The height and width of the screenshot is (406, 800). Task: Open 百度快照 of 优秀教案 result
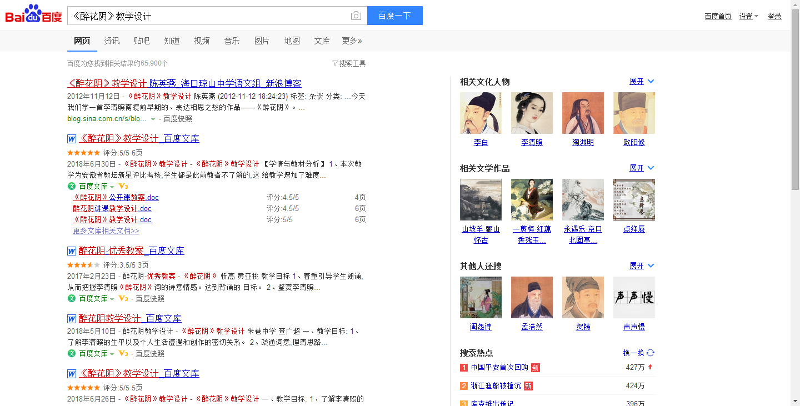(x=150, y=298)
